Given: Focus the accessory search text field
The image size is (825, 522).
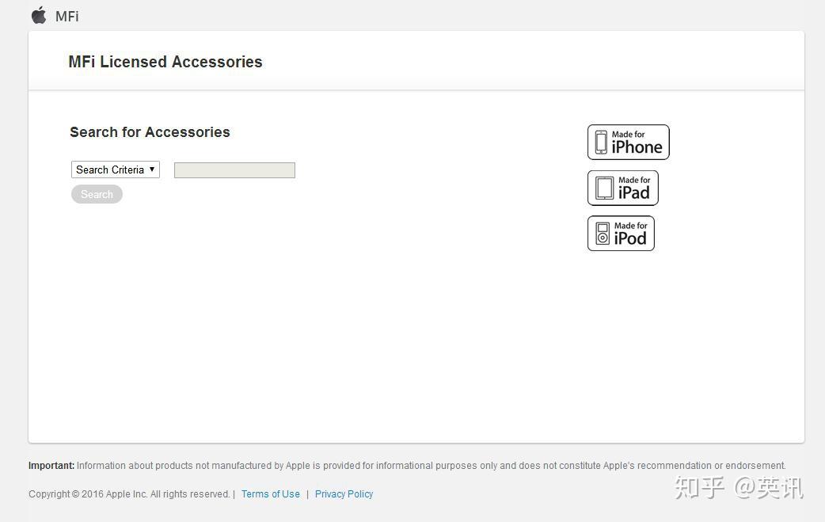Looking at the screenshot, I should [x=234, y=170].
